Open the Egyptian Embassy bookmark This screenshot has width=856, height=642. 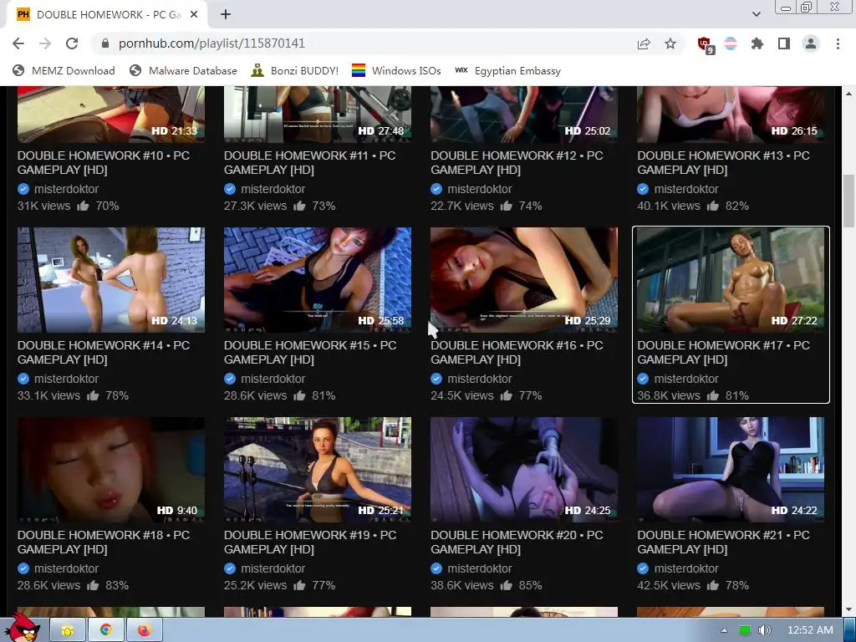click(x=507, y=70)
